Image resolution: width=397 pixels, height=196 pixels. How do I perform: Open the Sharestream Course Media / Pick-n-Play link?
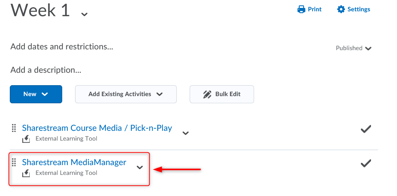(x=97, y=128)
